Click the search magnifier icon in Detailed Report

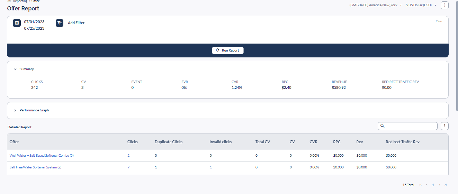383,126
